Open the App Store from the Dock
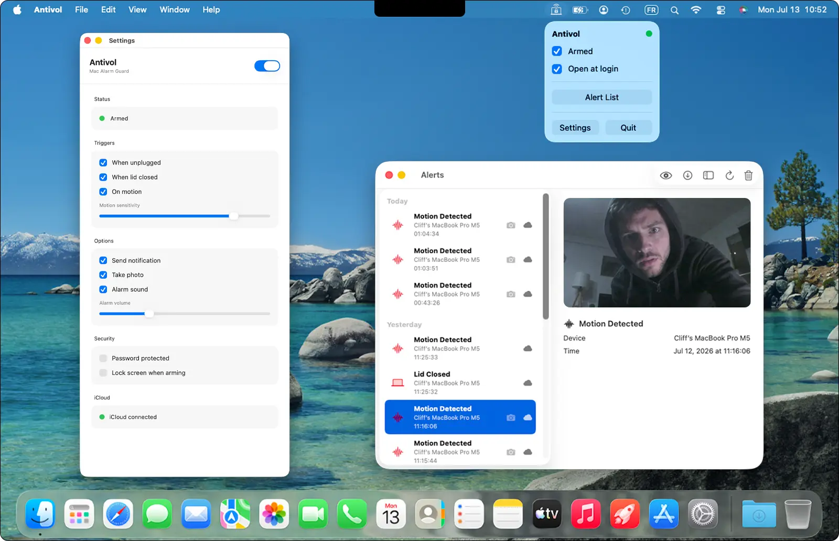Screen dimensions: 839x541 coord(664,514)
